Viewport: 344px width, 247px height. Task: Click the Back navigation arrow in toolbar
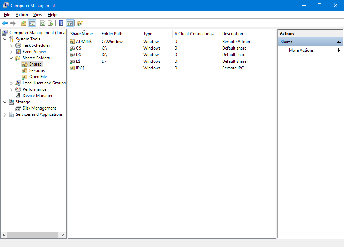click(x=5, y=23)
